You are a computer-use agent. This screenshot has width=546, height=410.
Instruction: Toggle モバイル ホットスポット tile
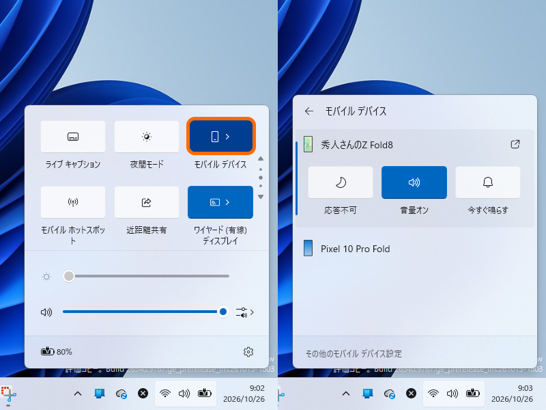(73, 202)
